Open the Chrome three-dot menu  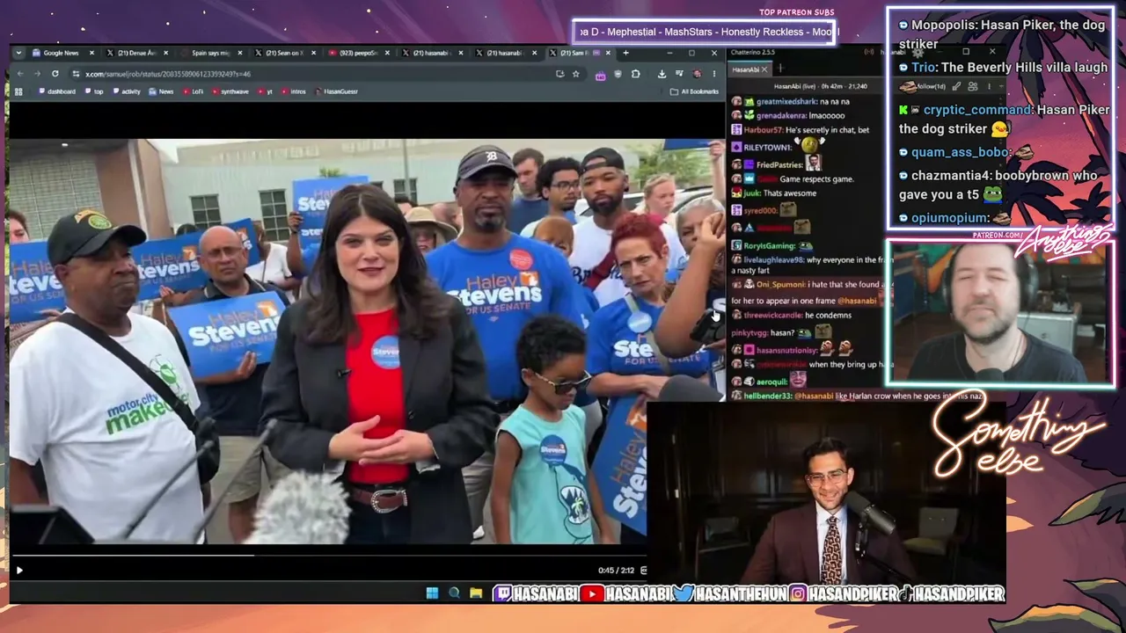(x=713, y=74)
